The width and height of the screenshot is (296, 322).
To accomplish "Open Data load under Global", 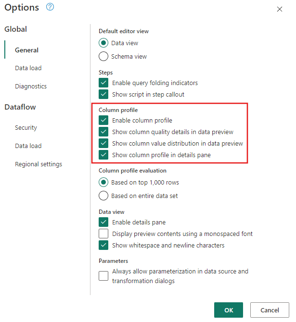I will 28,68.
